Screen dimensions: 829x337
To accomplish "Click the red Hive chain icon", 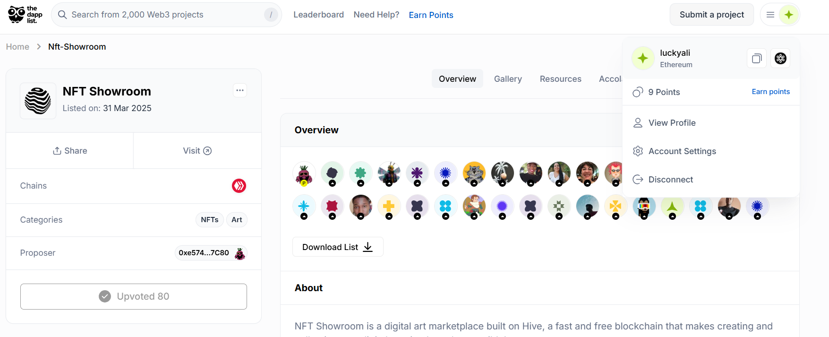I will click(x=239, y=186).
